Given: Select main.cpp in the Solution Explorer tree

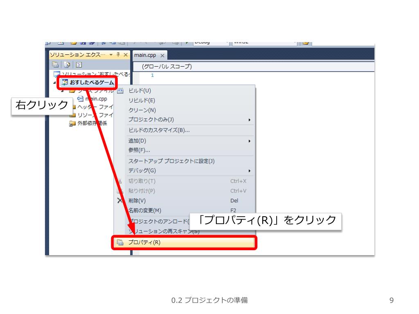Looking at the screenshot, I should point(96,99).
